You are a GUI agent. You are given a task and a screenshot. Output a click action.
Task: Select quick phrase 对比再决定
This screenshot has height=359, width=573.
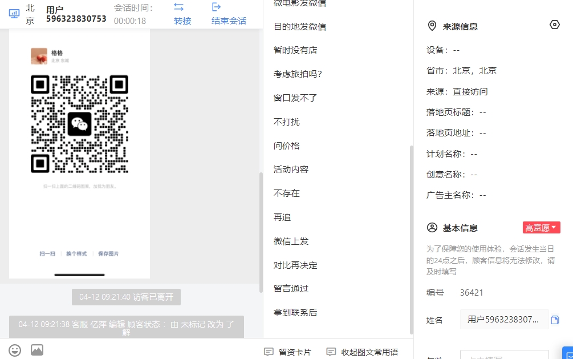[x=295, y=265]
